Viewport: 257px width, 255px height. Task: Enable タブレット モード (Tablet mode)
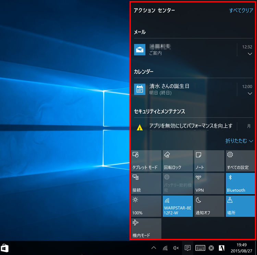point(146,161)
